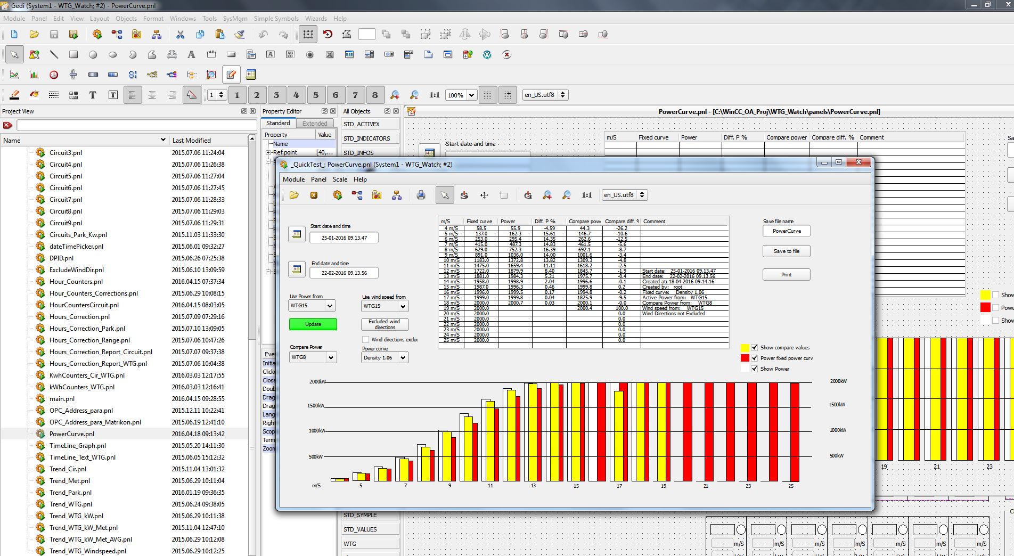The height and width of the screenshot is (556, 1014).
Task: Click the Start date and time field
Action: tap(344, 238)
